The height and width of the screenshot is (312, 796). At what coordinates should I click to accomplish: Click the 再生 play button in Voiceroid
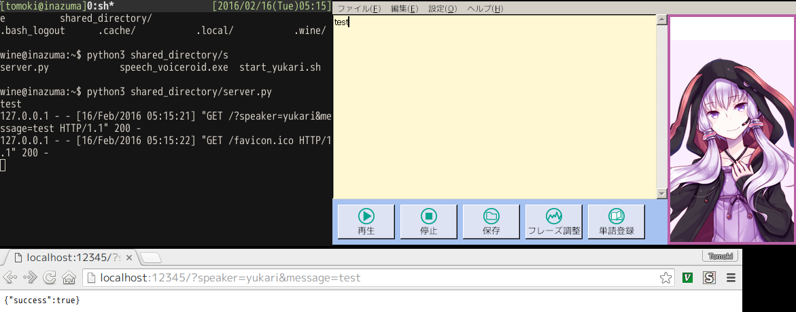click(x=366, y=222)
